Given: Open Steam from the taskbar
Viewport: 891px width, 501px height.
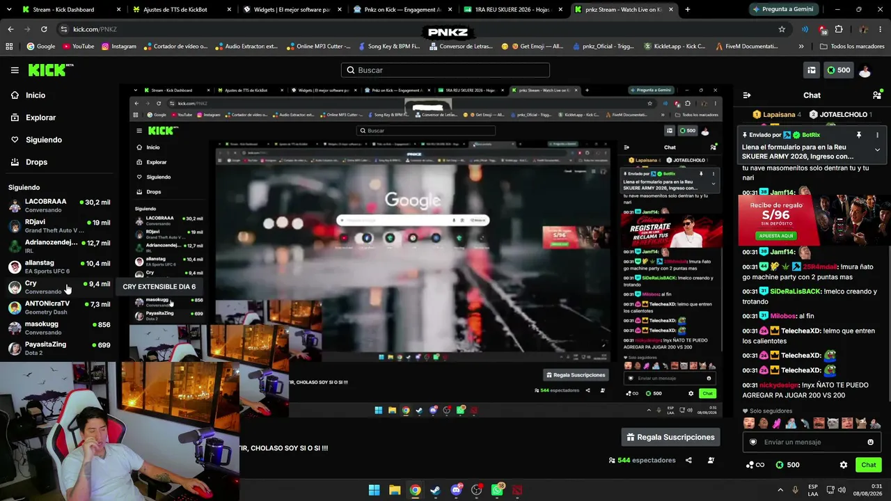Looking at the screenshot, I should point(436,490).
